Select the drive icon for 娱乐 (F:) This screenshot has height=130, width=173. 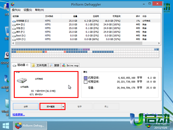(x=14, y=32)
